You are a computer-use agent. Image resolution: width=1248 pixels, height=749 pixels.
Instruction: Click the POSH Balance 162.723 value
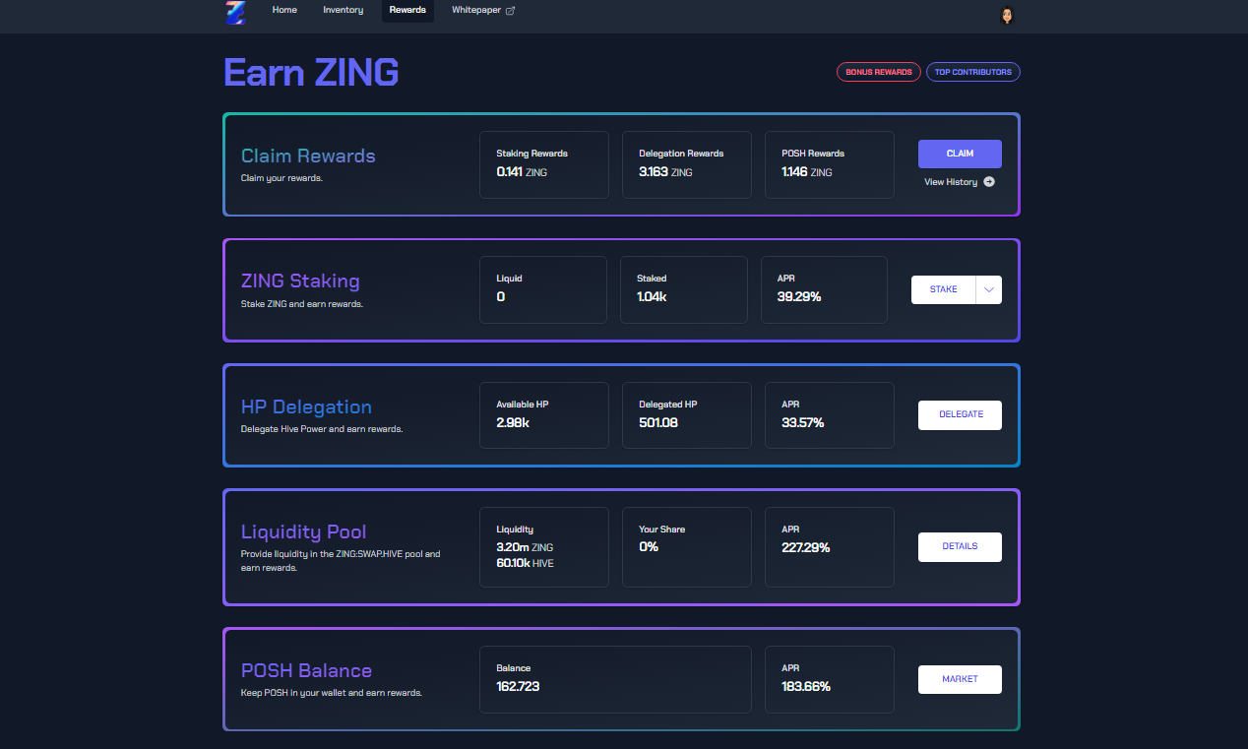(518, 686)
